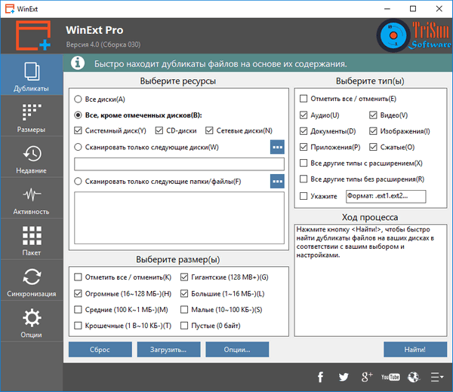Toggle Большие (1~16 МБ-)(L) checkbox

(184, 294)
